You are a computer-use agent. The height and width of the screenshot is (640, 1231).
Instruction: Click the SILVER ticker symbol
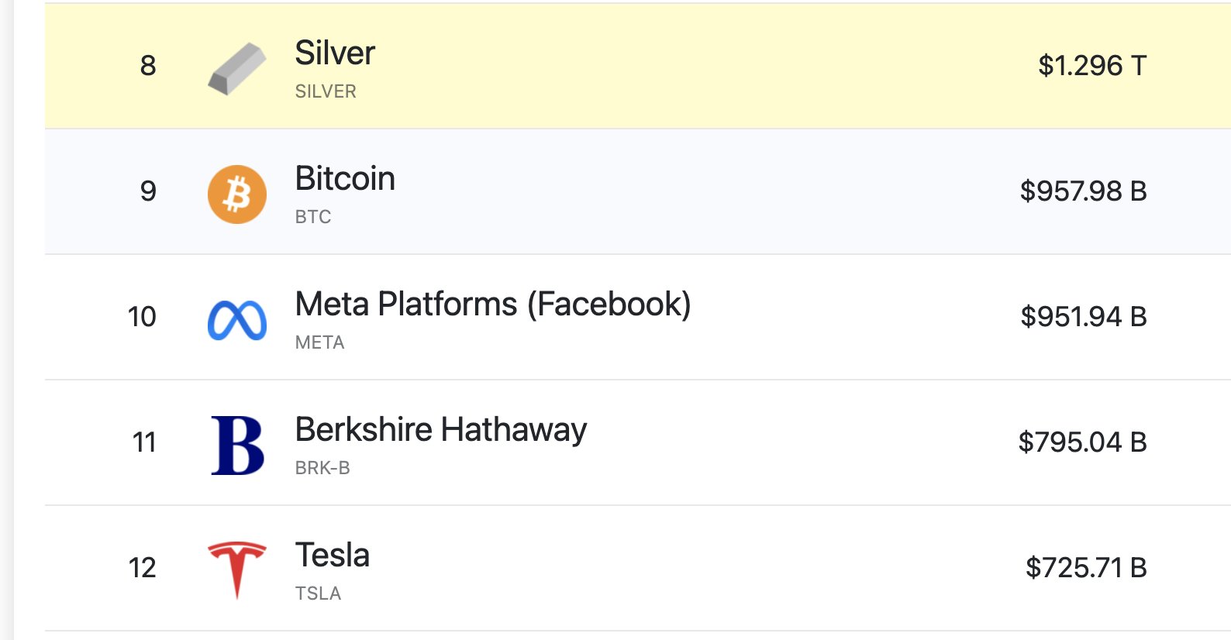(x=326, y=91)
